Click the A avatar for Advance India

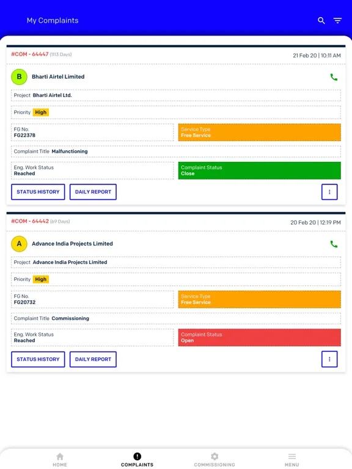19,244
